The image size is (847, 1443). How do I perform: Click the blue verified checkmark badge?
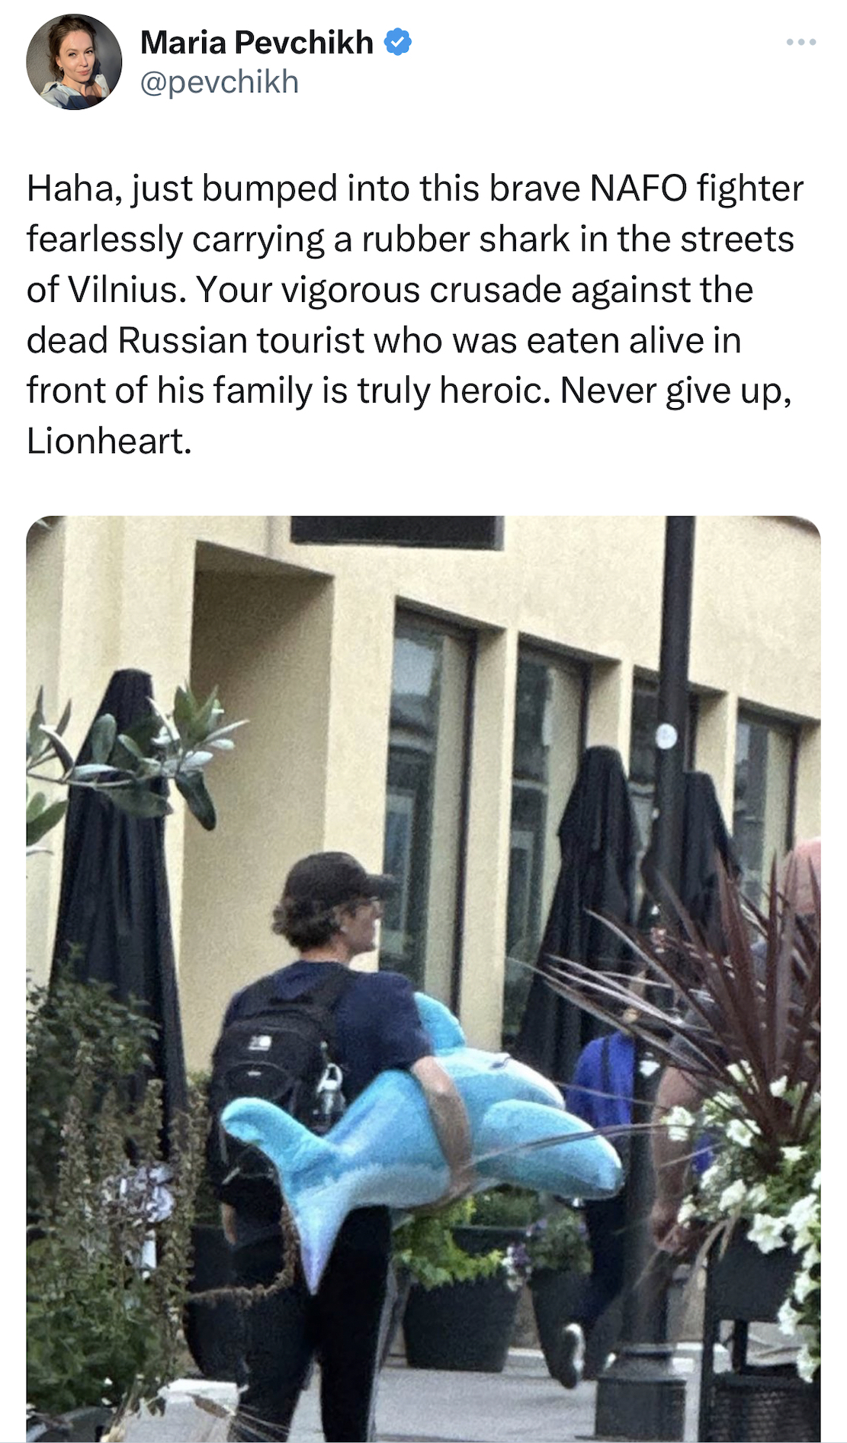click(397, 42)
